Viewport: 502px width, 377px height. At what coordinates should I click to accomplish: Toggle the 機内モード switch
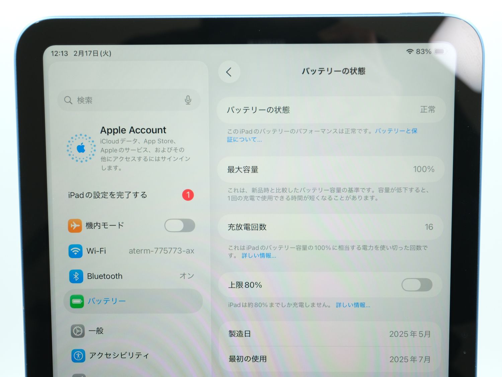tap(180, 226)
